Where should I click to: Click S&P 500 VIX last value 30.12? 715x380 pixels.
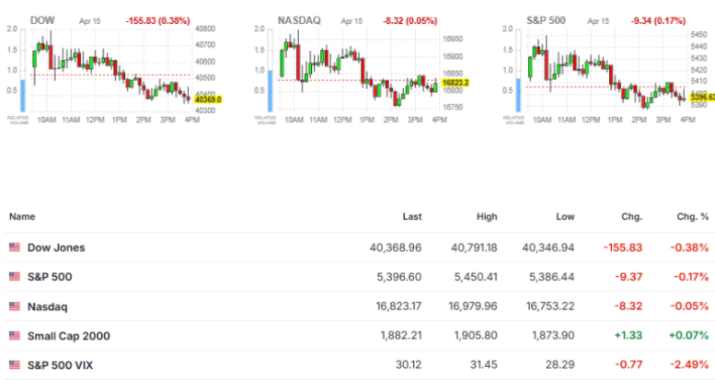[x=409, y=365]
